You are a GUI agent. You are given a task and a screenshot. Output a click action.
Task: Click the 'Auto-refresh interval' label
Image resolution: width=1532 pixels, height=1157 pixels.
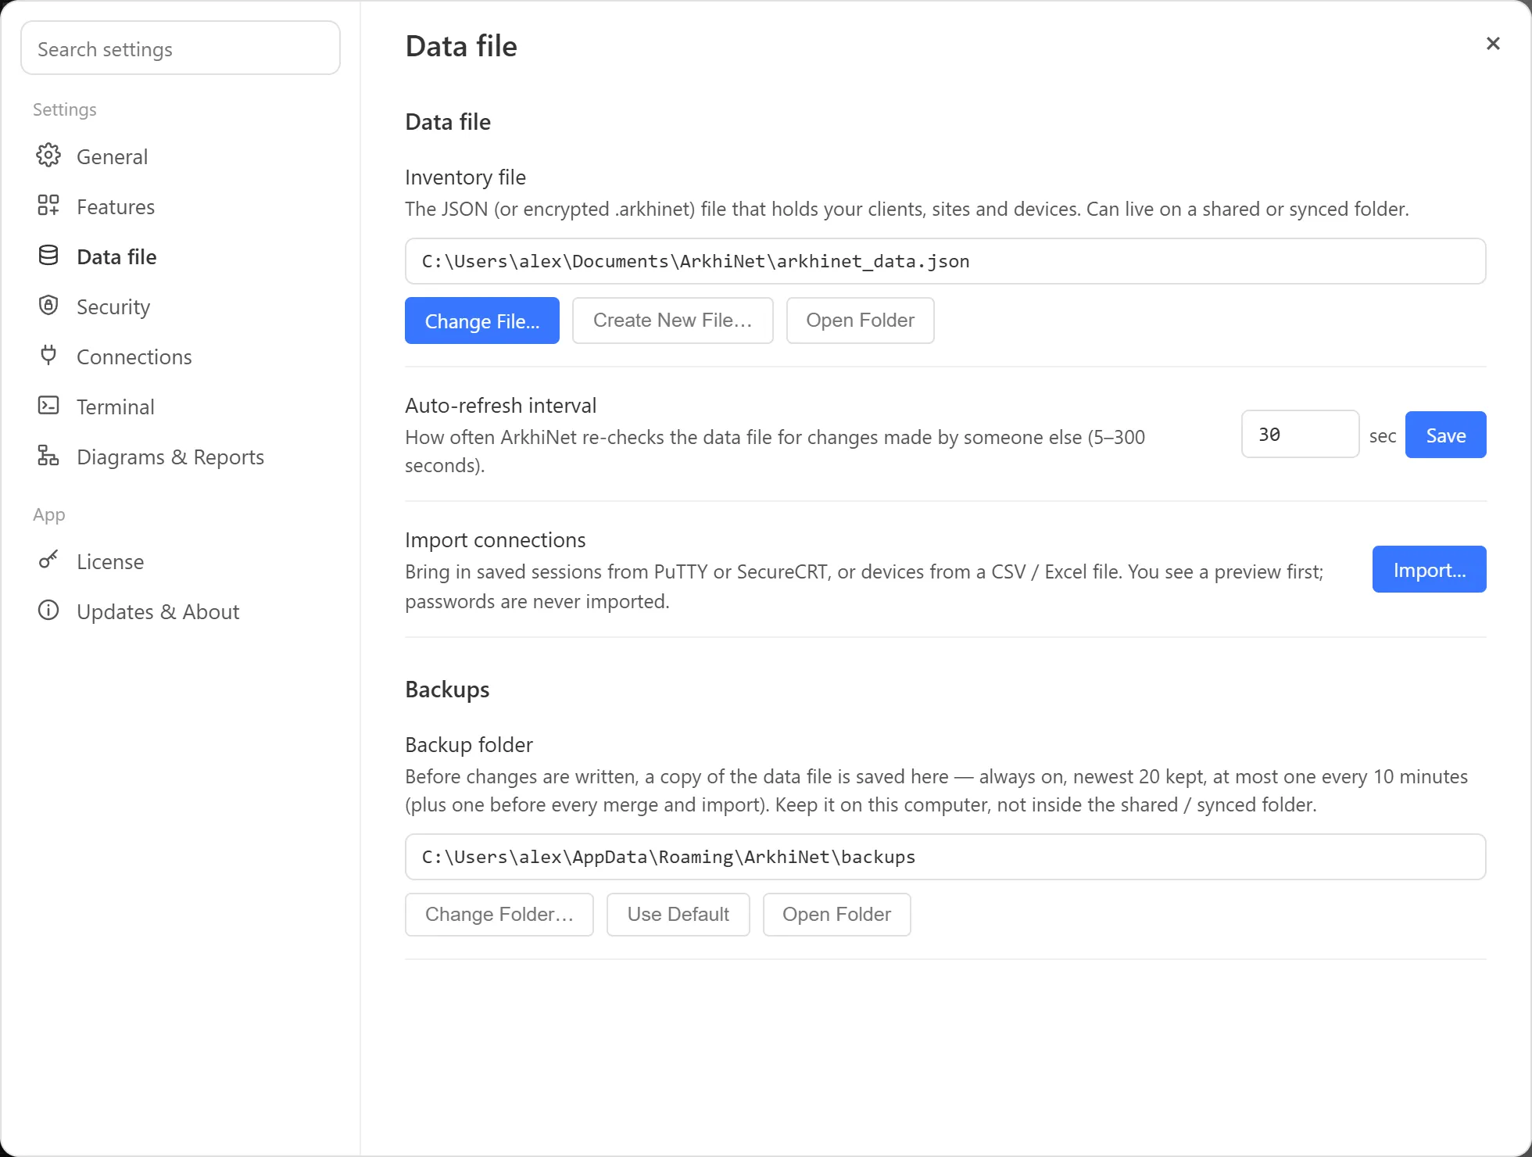pos(501,406)
